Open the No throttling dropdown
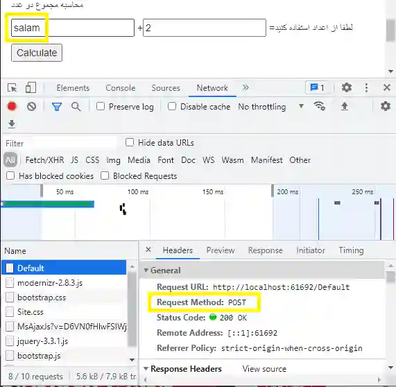The height and width of the screenshot is (387, 396). (x=271, y=107)
